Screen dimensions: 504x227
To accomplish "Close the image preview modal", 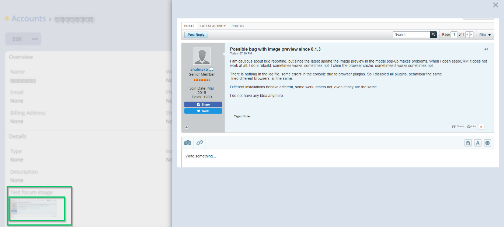I will (x=496, y=5).
